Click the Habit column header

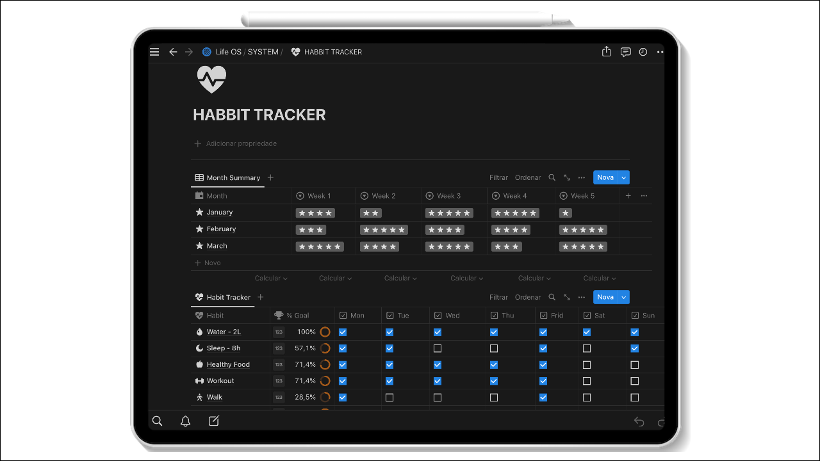(231, 315)
